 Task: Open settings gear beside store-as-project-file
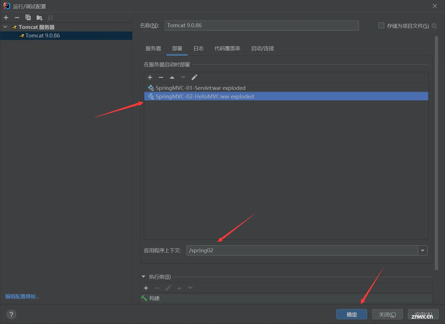(434, 26)
